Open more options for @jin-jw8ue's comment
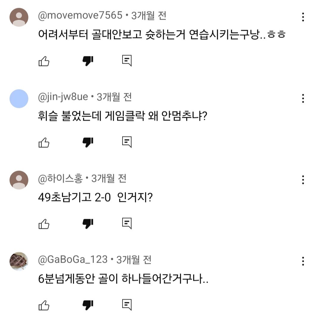322x322 pixels. click(x=303, y=98)
